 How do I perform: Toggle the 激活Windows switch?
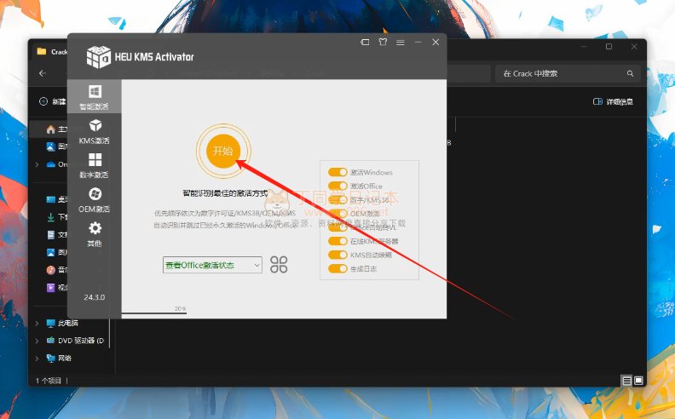[x=337, y=172]
